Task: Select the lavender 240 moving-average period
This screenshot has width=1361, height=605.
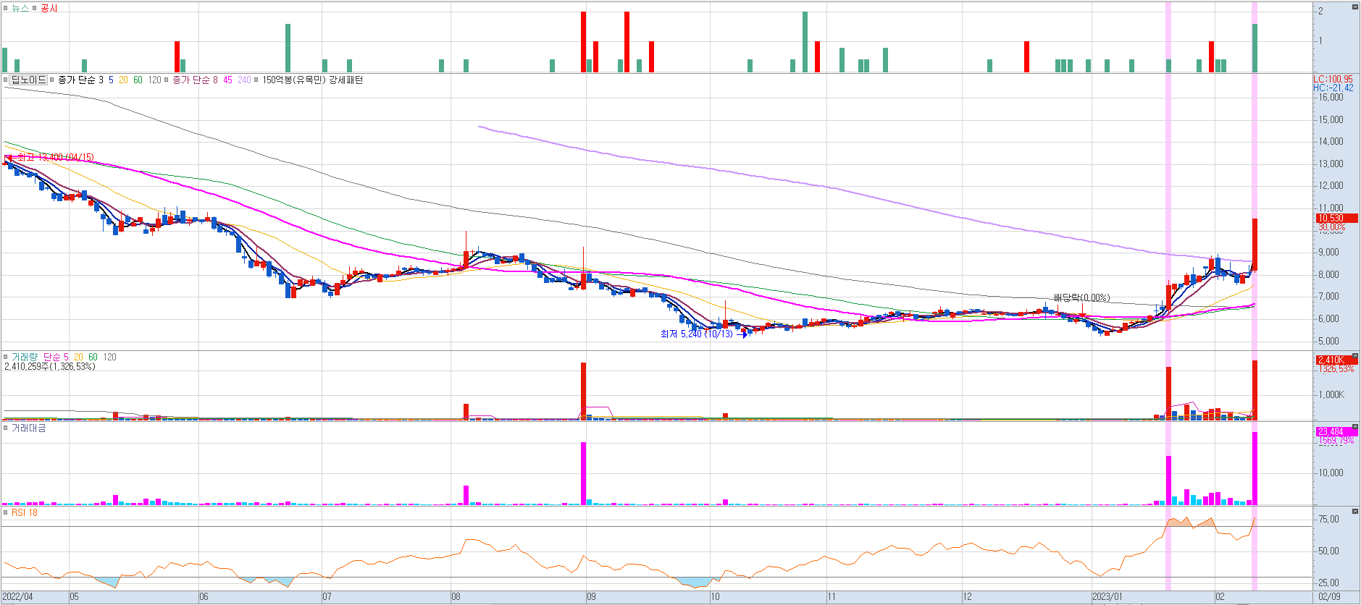Action: point(244,80)
